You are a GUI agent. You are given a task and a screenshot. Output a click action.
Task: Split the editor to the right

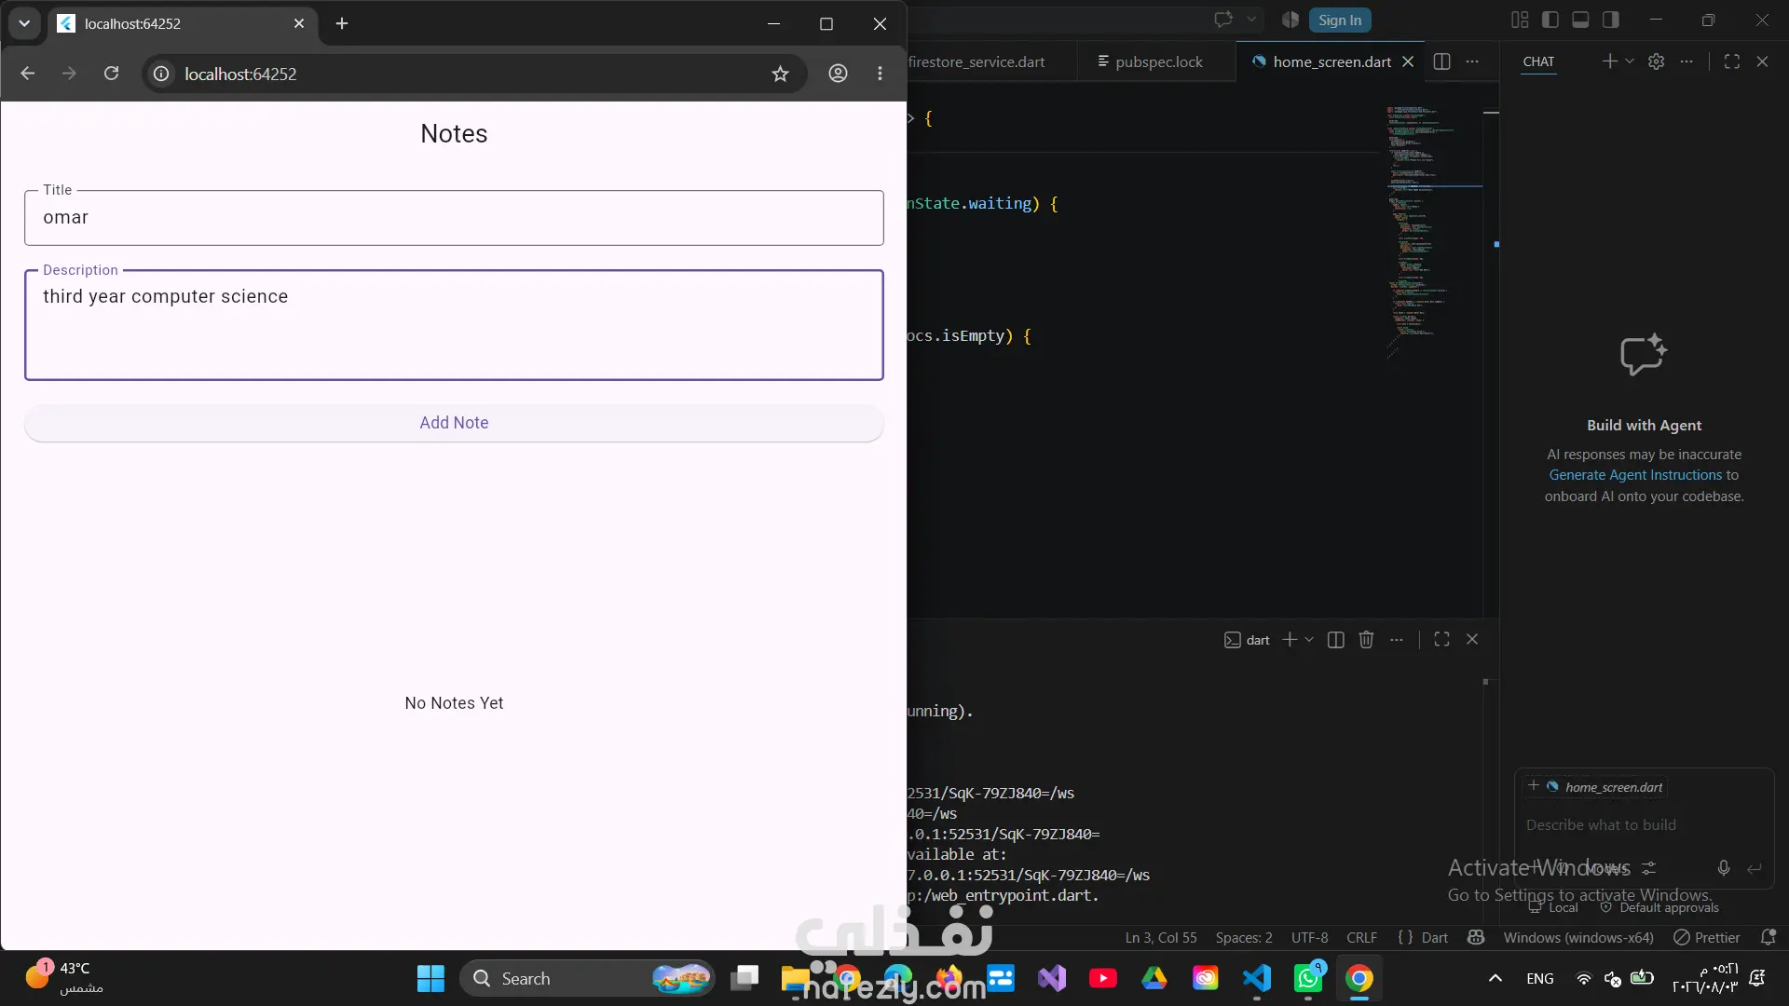click(x=1441, y=61)
